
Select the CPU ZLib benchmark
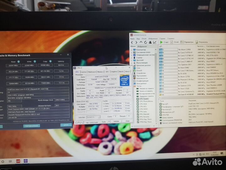coord(142,104)
